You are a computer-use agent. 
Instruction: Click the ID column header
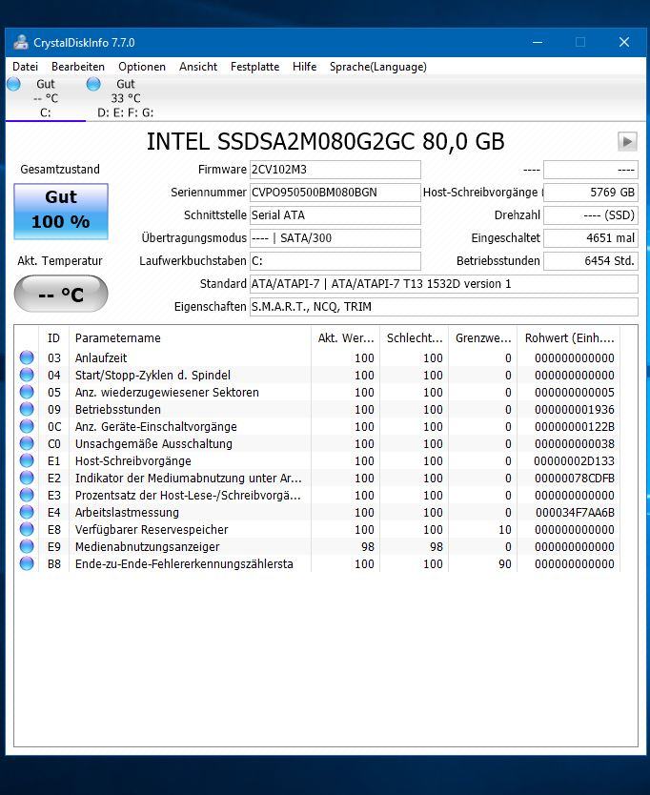53,338
